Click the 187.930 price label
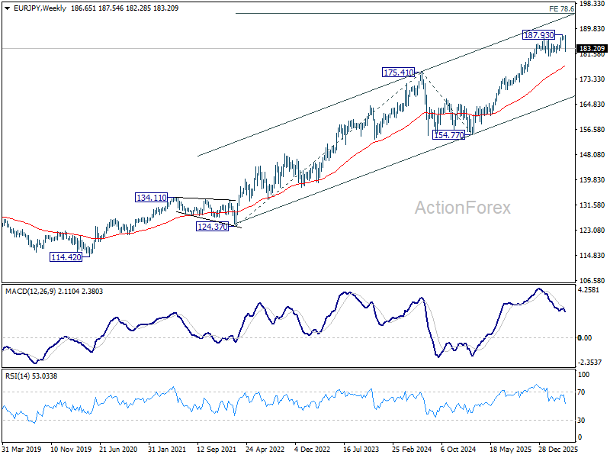The width and height of the screenshot is (610, 458). coord(539,35)
